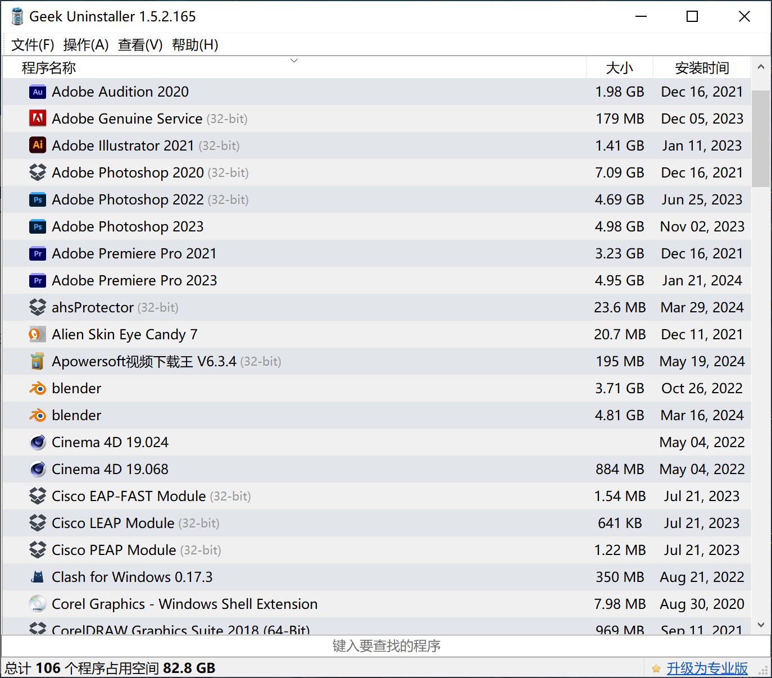Click the 641 KB size value
The image size is (772, 678).
click(x=620, y=523)
